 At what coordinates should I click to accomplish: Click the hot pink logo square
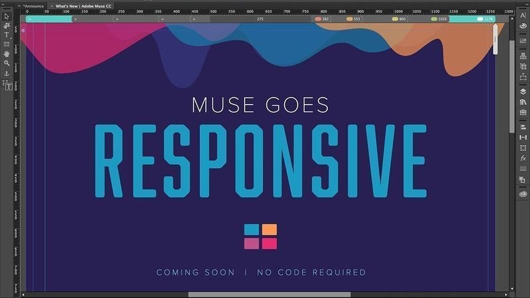coord(270,244)
